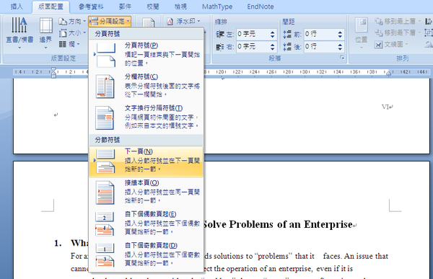This screenshot has height=279, width=433.
Task: Click the spacing after icon beside 後
Action: pos(287,47)
